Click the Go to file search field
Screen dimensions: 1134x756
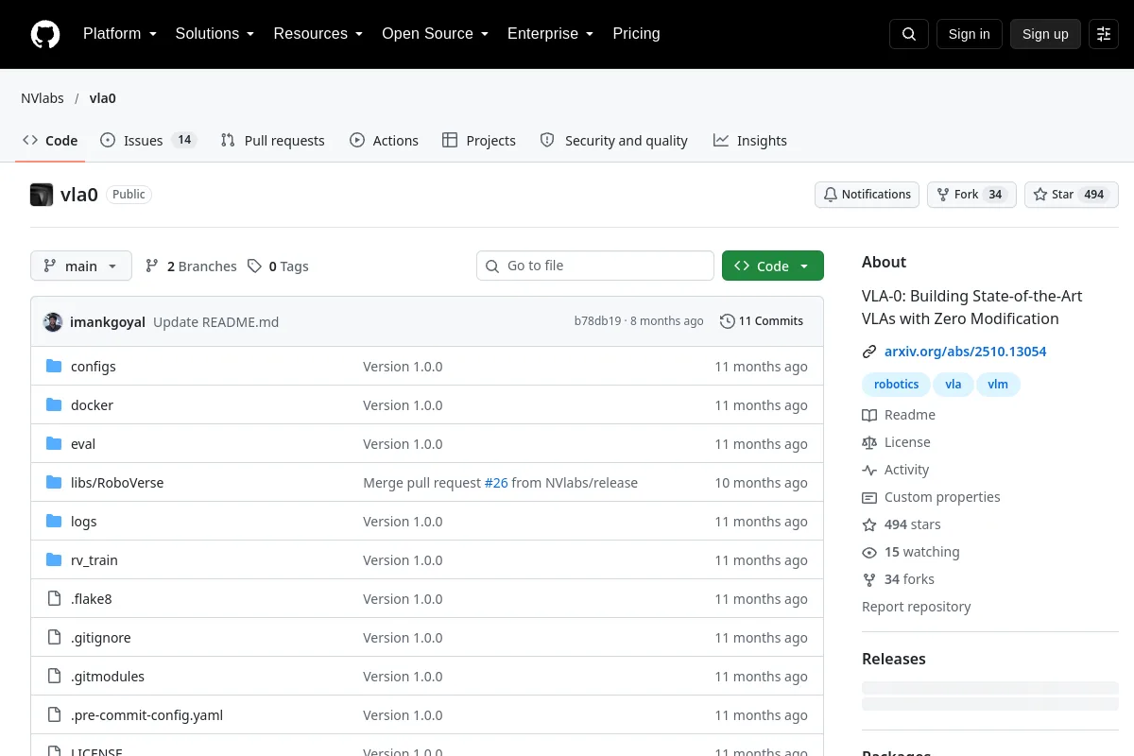(595, 266)
